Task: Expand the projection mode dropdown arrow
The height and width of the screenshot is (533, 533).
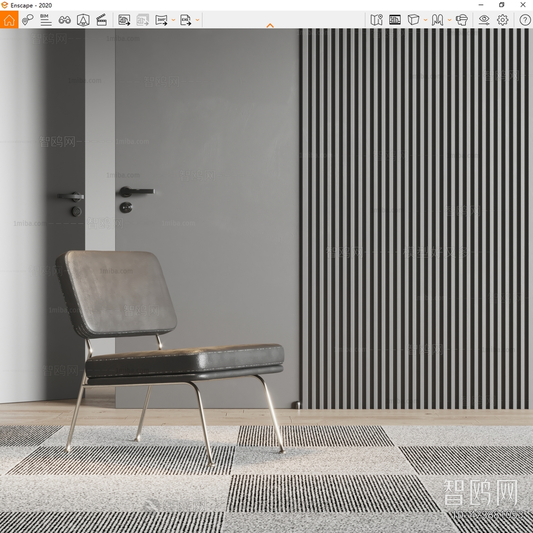Action: 425,20
